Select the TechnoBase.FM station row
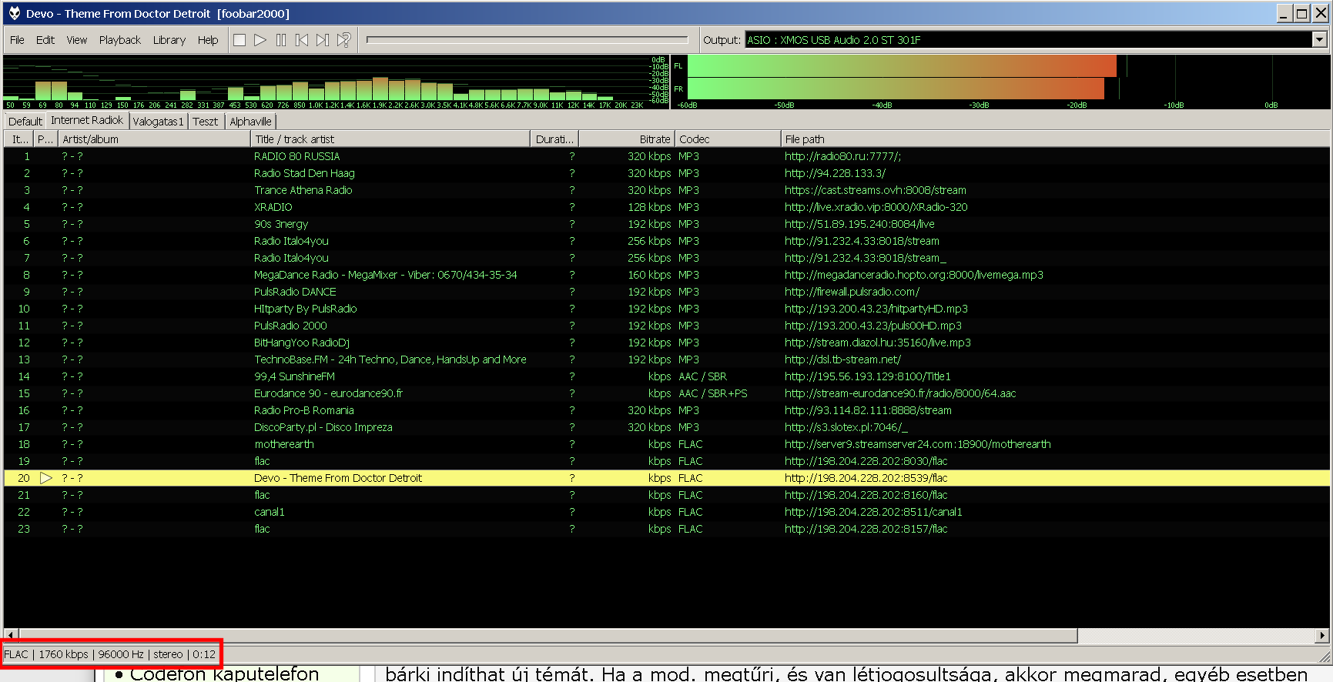This screenshot has width=1333, height=682. pyautogui.click(x=666, y=359)
